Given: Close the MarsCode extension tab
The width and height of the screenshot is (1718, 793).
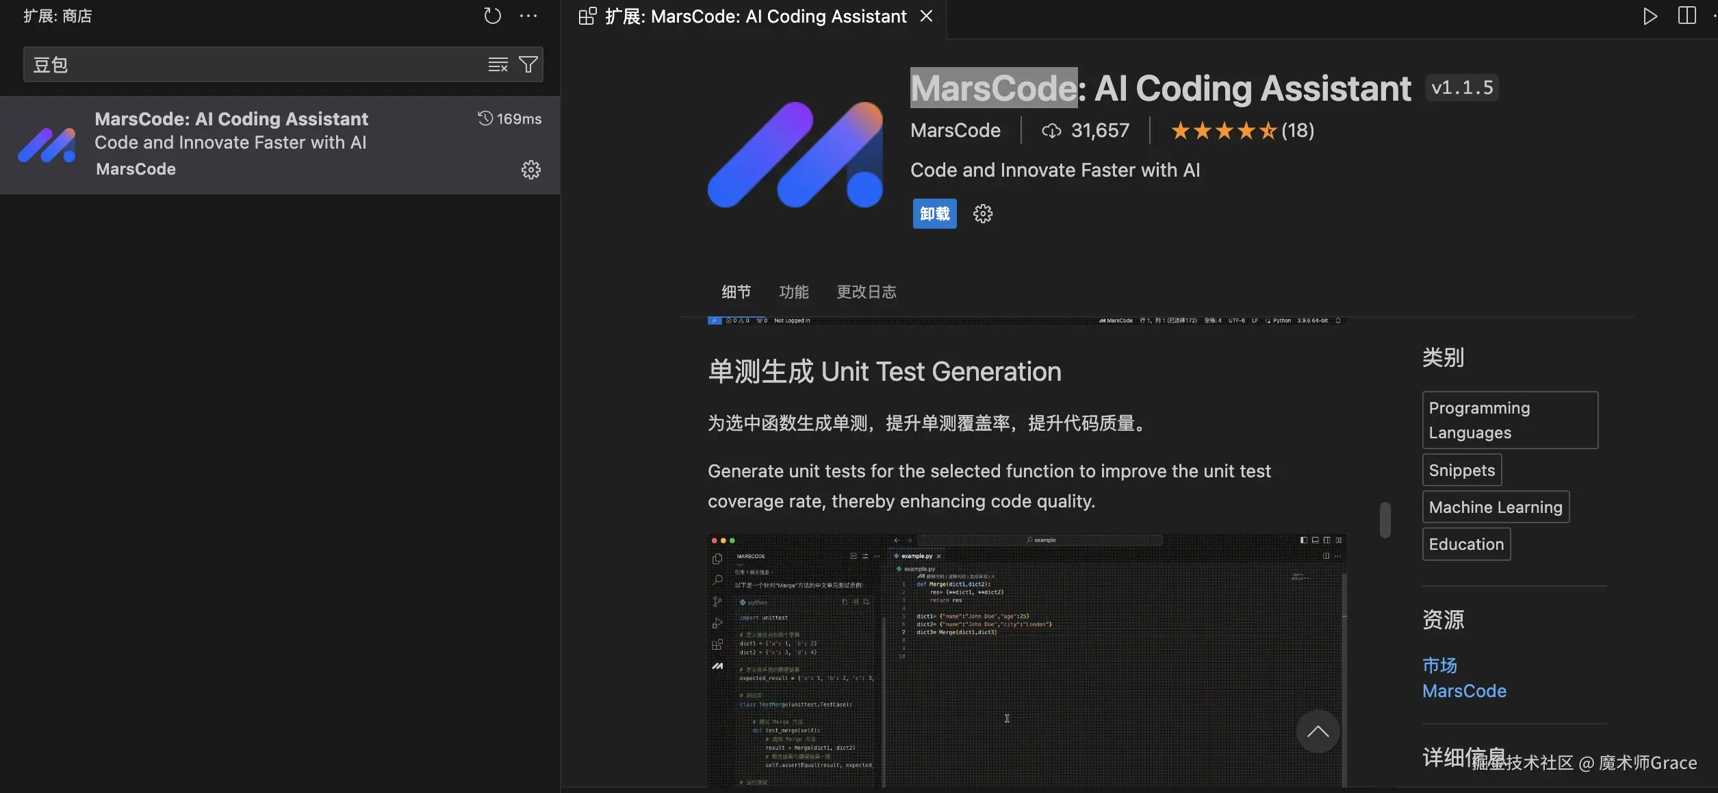Looking at the screenshot, I should pos(926,16).
